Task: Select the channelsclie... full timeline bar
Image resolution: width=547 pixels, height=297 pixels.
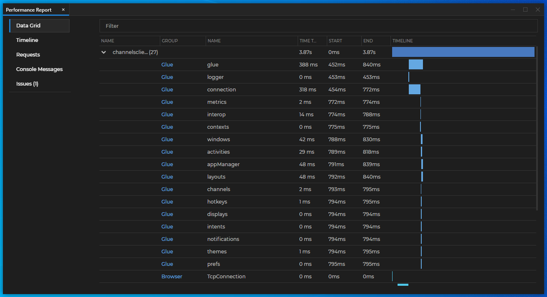Action: click(x=463, y=52)
